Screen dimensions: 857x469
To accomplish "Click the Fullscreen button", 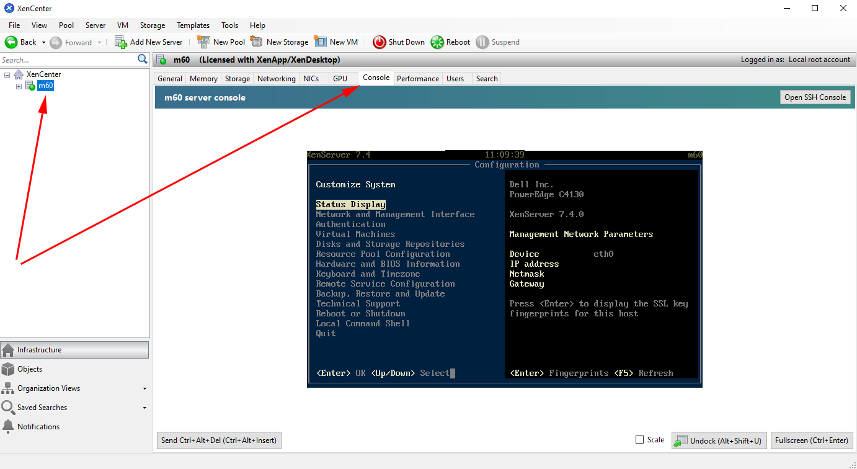I will pyautogui.click(x=812, y=440).
